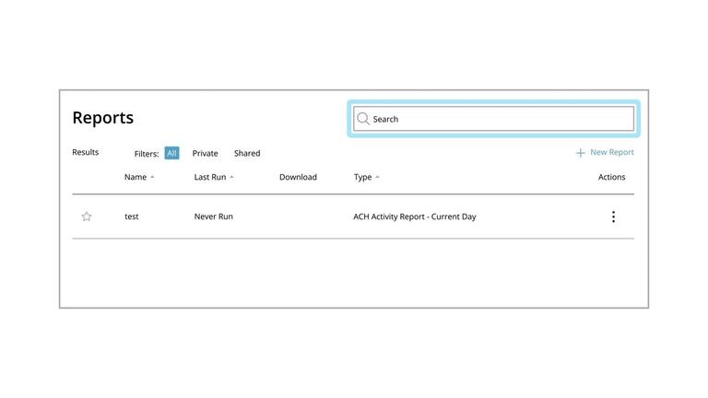Sort reports by Last Run column

click(214, 177)
